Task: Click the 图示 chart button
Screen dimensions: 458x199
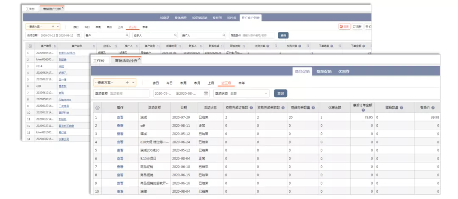Action: [x=344, y=26]
